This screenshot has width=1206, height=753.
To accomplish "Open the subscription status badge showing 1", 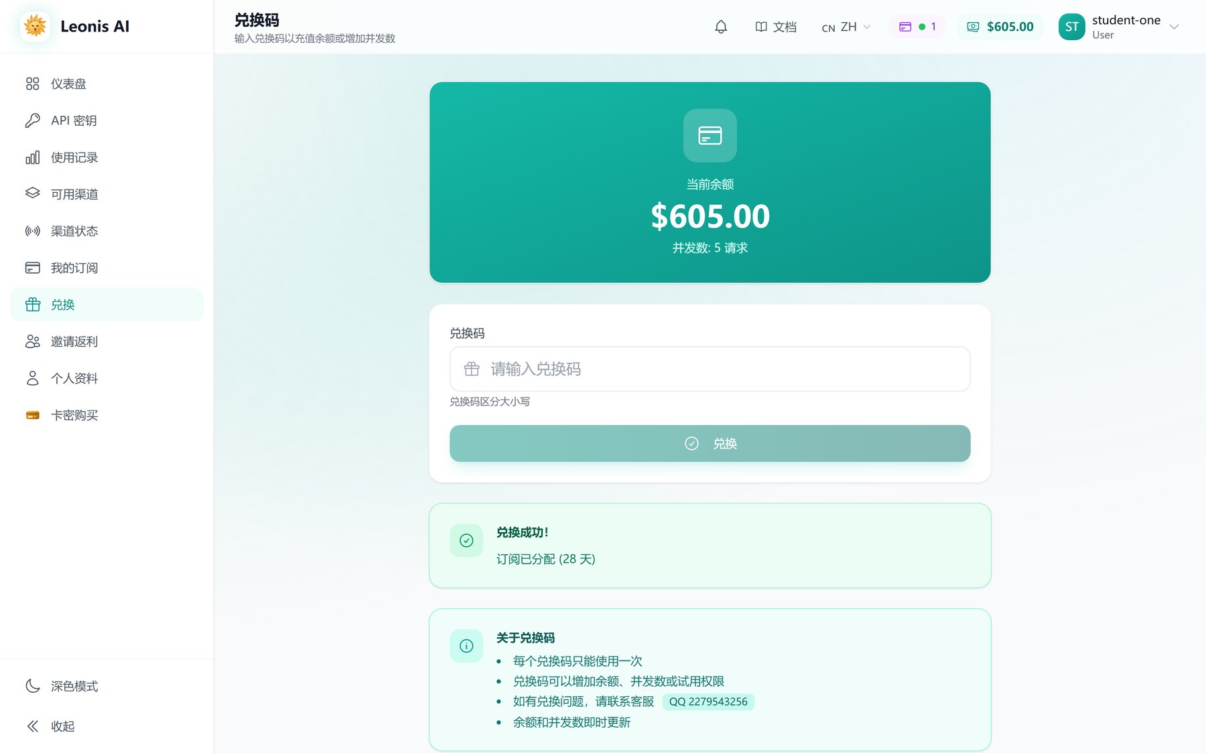I will point(917,27).
